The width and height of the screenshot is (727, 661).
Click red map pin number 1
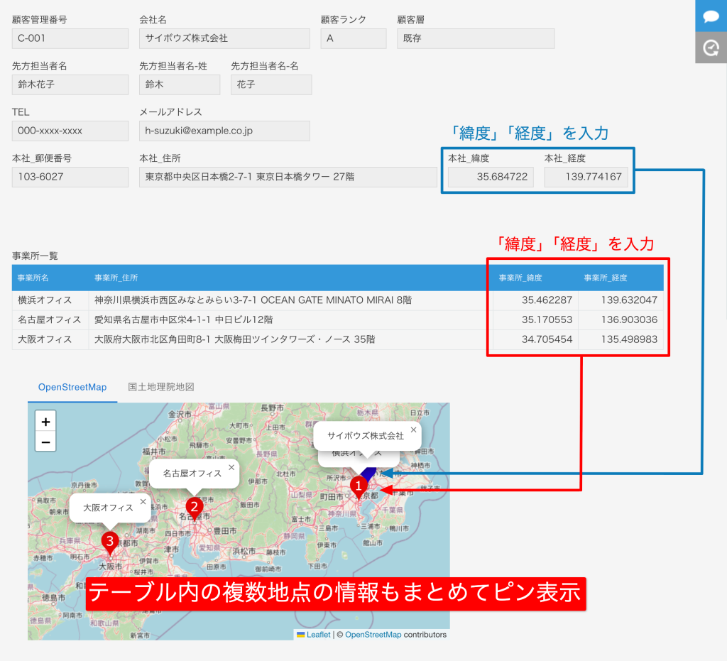(359, 488)
